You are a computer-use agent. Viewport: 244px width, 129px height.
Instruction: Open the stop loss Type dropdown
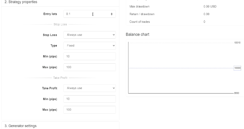[x=89, y=46]
